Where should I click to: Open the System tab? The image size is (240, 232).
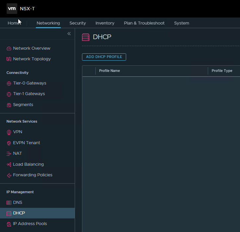(182, 23)
